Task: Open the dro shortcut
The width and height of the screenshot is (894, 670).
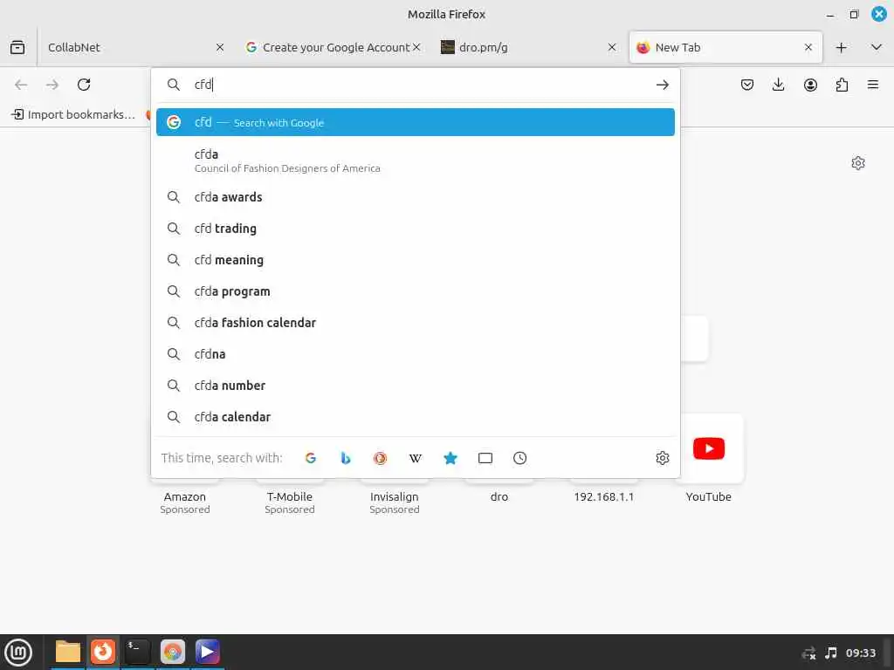Action: (499, 496)
